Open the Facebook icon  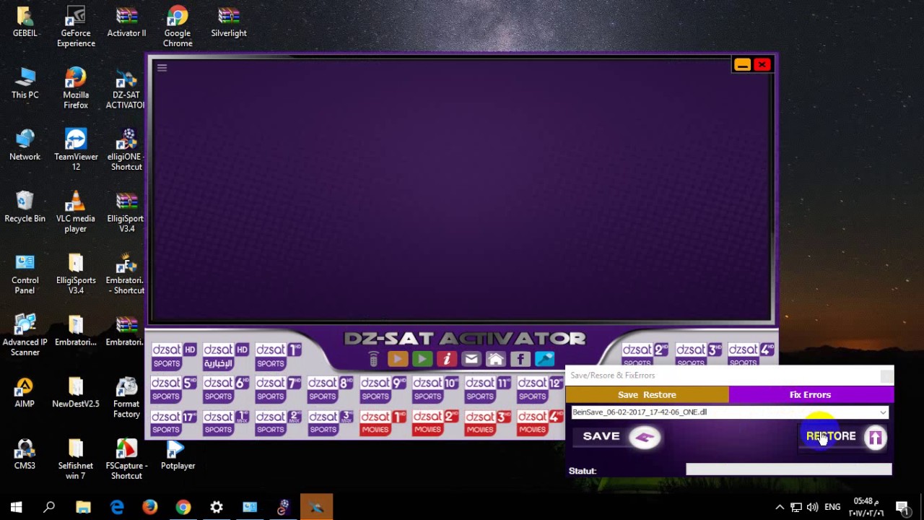coord(520,359)
